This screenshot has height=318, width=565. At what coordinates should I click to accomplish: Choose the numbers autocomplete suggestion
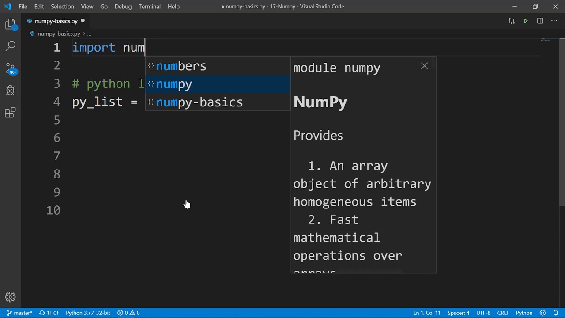(x=218, y=66)
